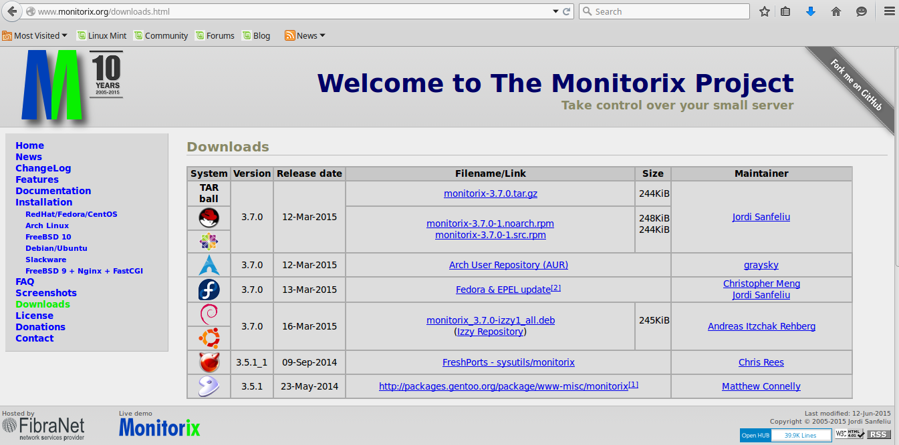Screen dimensions: 899x445
Task: Open the bookmarks list icon
Action: tap(786, 11)
